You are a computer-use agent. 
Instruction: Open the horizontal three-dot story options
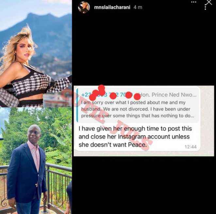(x=194, y=2)
